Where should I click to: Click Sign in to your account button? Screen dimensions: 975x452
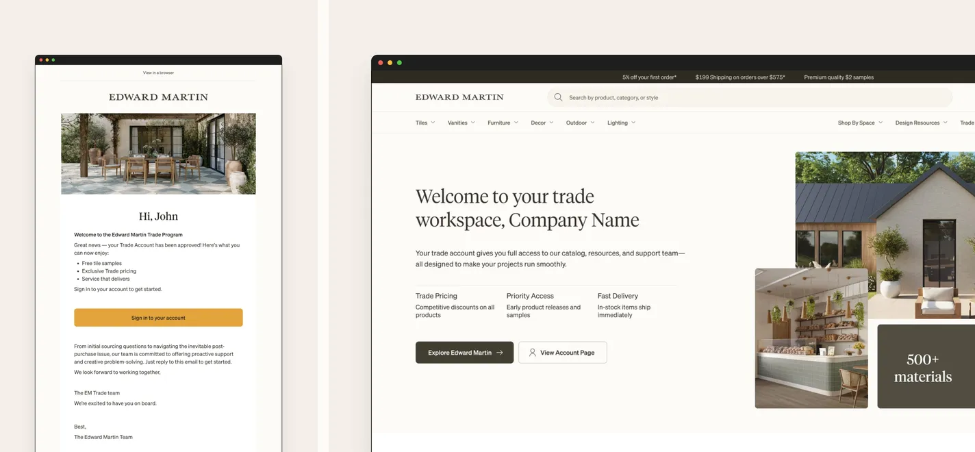pos(158,318)
